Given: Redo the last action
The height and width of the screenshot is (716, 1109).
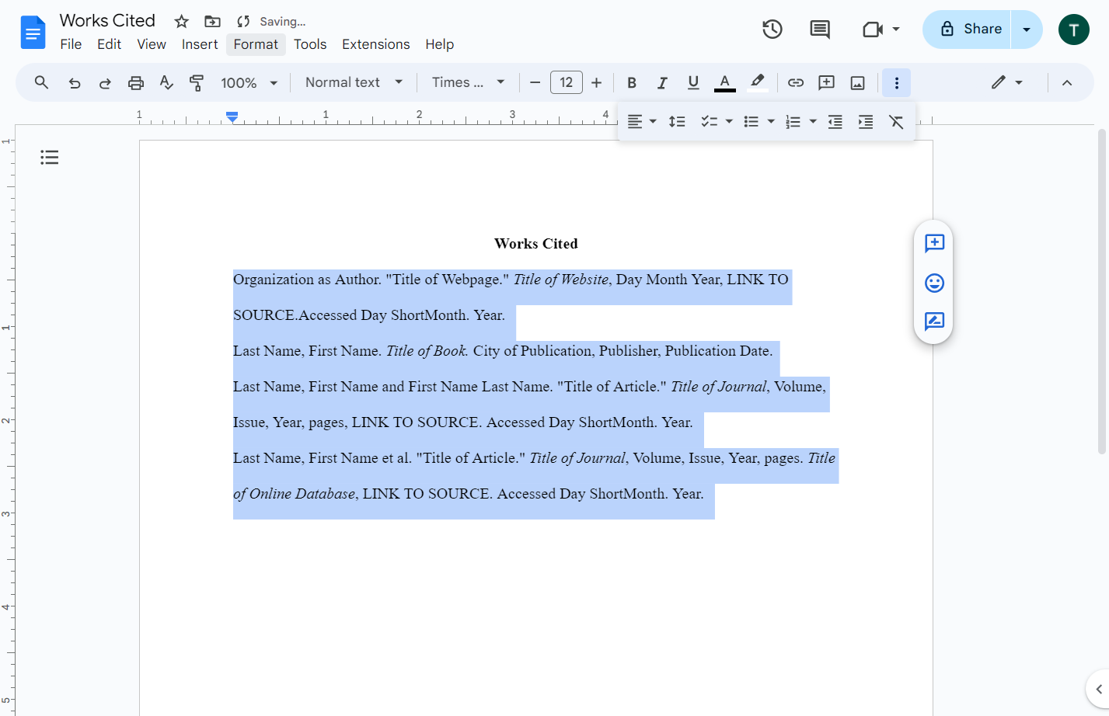Looking at the screenshot, I should (x=105, y=83).
